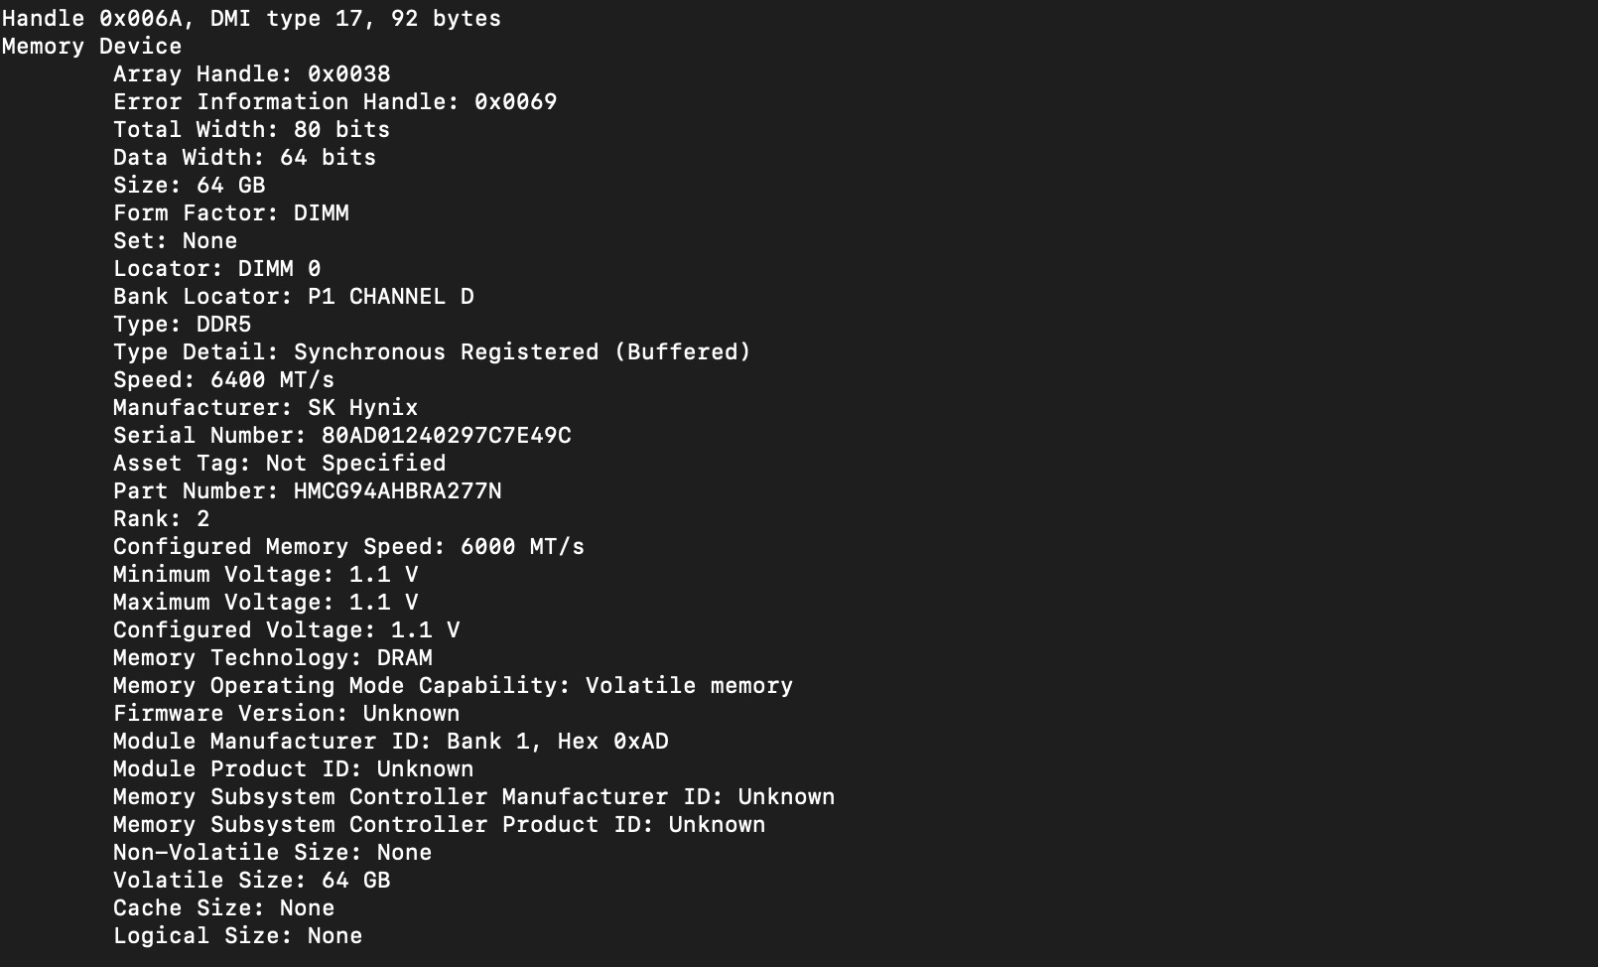The height and width of the screenshot is (967, 1598).
Task: Click the "Memory Device" heading line
Action: tap(91, 47)
